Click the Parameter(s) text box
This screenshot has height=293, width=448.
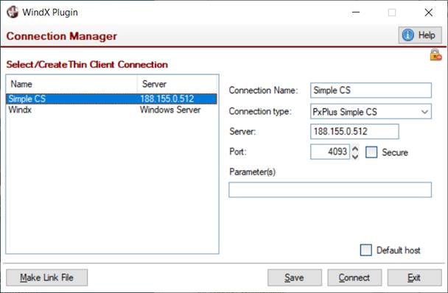coord(330,190)
